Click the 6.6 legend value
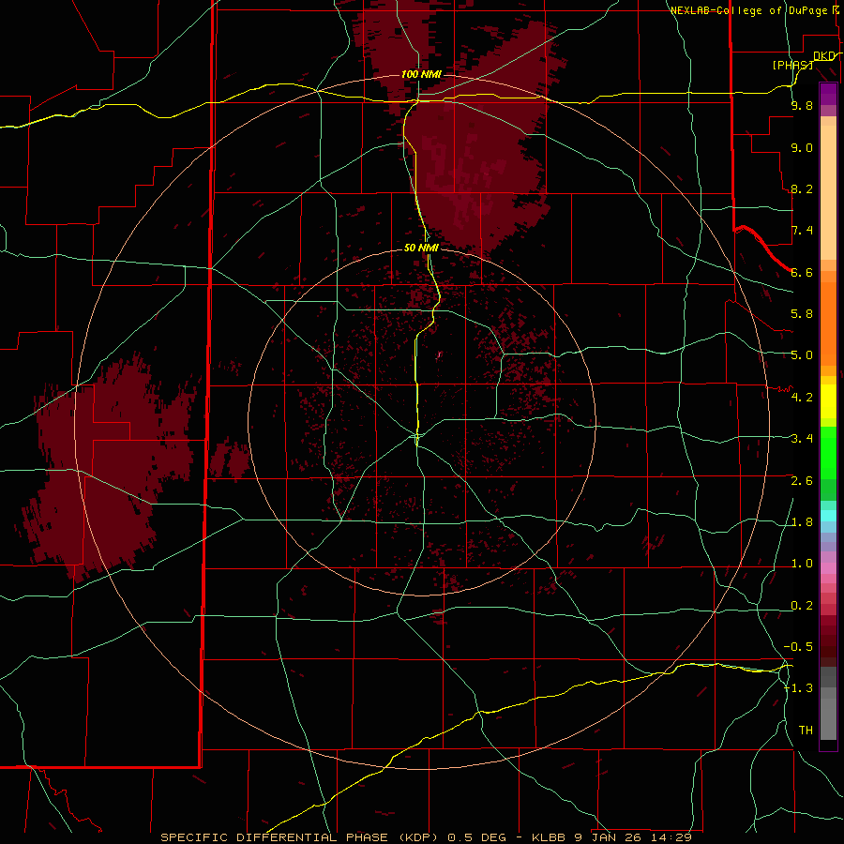The height and width of the screenshot is (844, 844). pyautogui.click(x=802, y=272)
